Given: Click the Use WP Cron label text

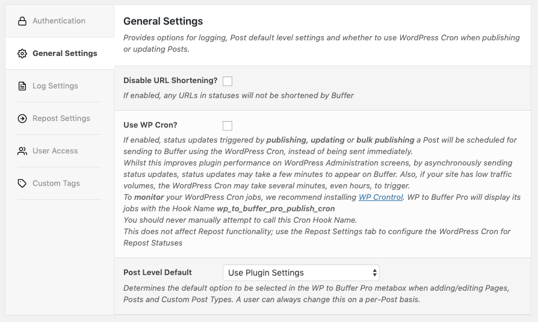Looking at the screenshot, I should [150, 125].
